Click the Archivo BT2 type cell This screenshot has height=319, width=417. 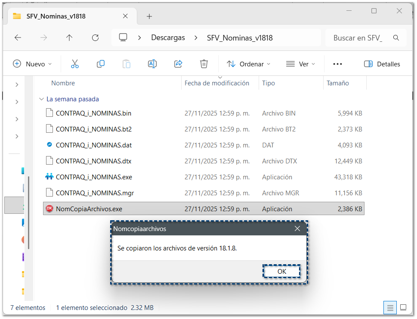(279, 129)
